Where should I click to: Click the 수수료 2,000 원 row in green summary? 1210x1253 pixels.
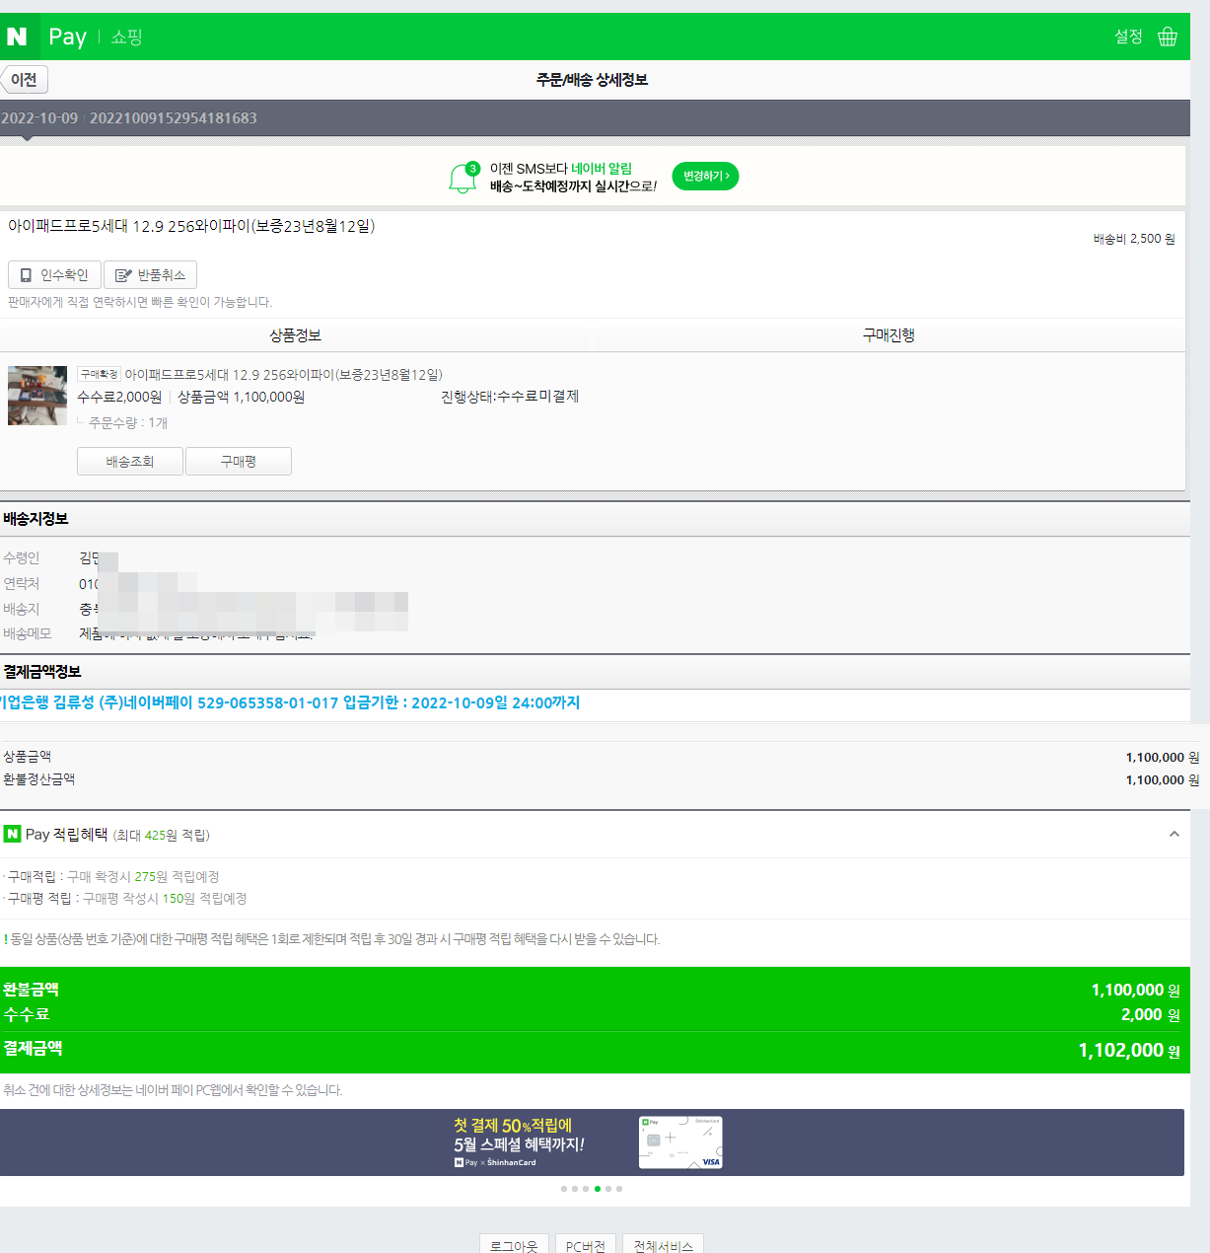click(592, 1014)
